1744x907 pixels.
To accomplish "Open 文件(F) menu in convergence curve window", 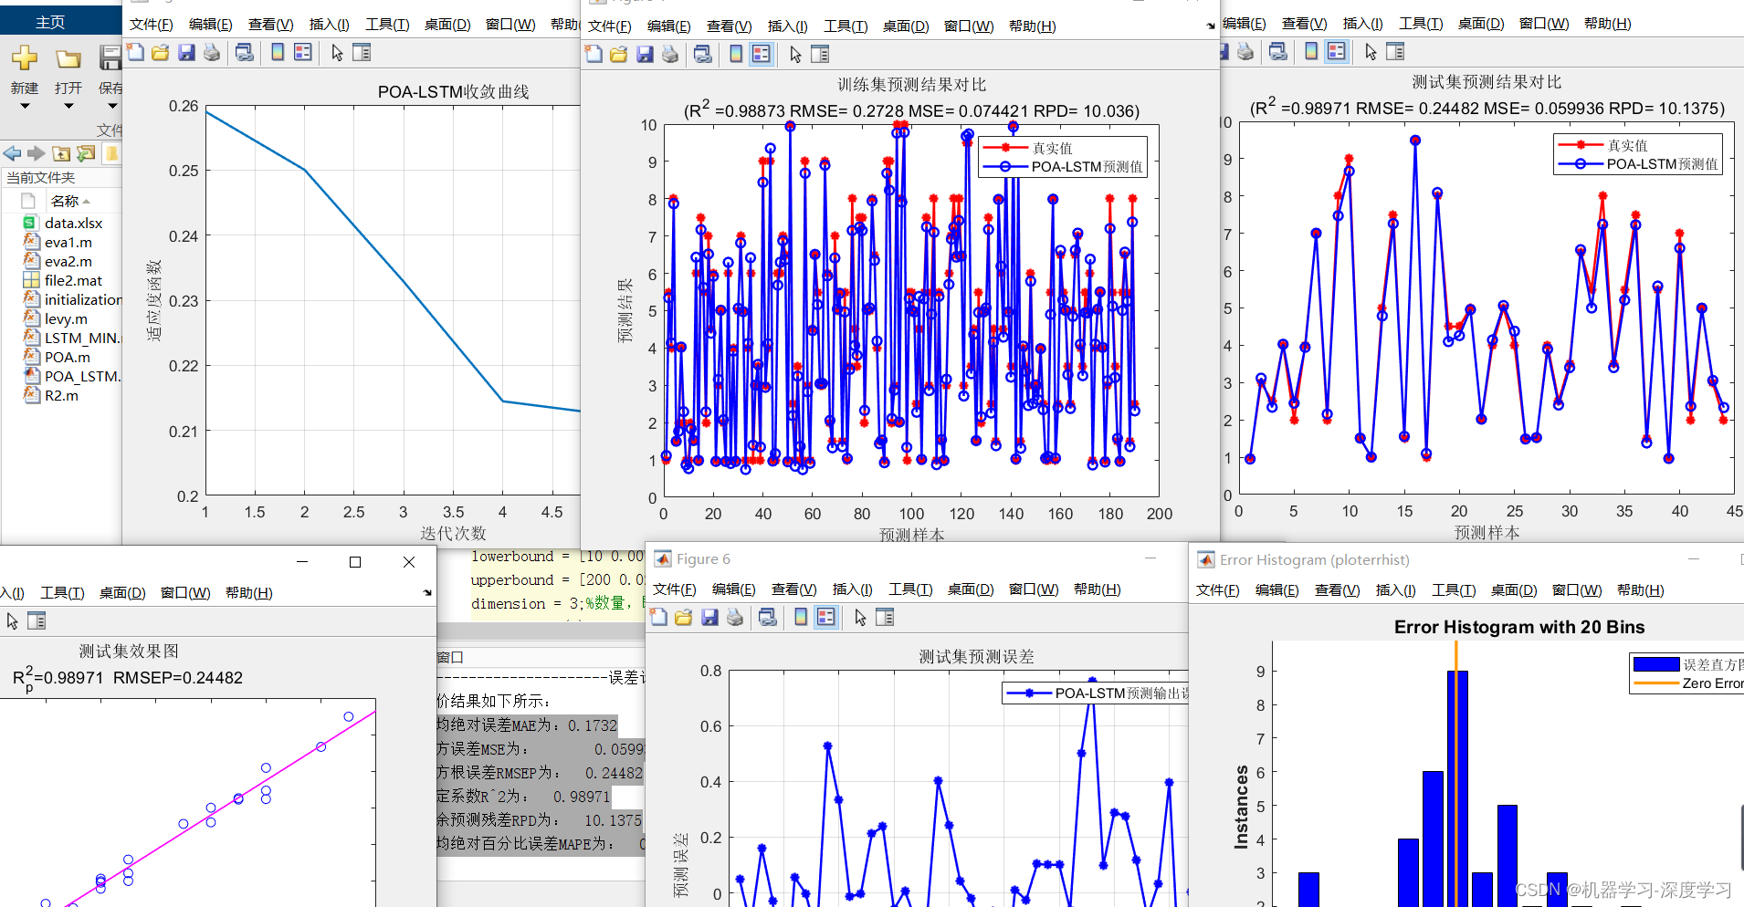I will click(x=152, y=24).
